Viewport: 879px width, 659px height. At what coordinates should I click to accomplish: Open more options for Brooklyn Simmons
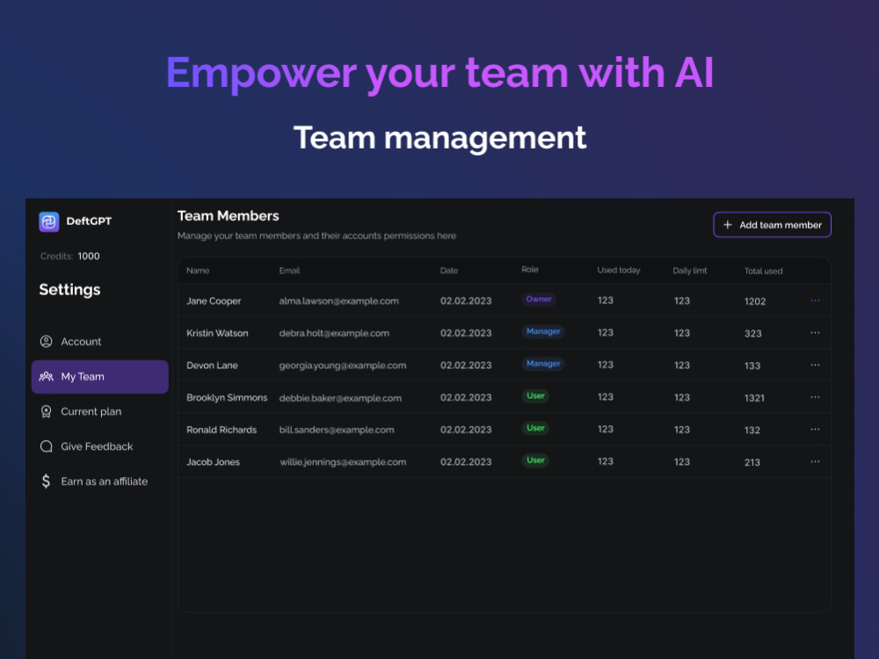tap(815, 397)
